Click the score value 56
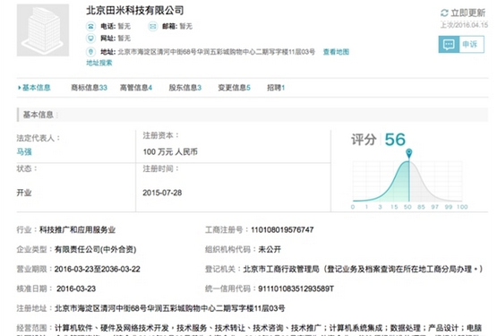 coord(395,140)
